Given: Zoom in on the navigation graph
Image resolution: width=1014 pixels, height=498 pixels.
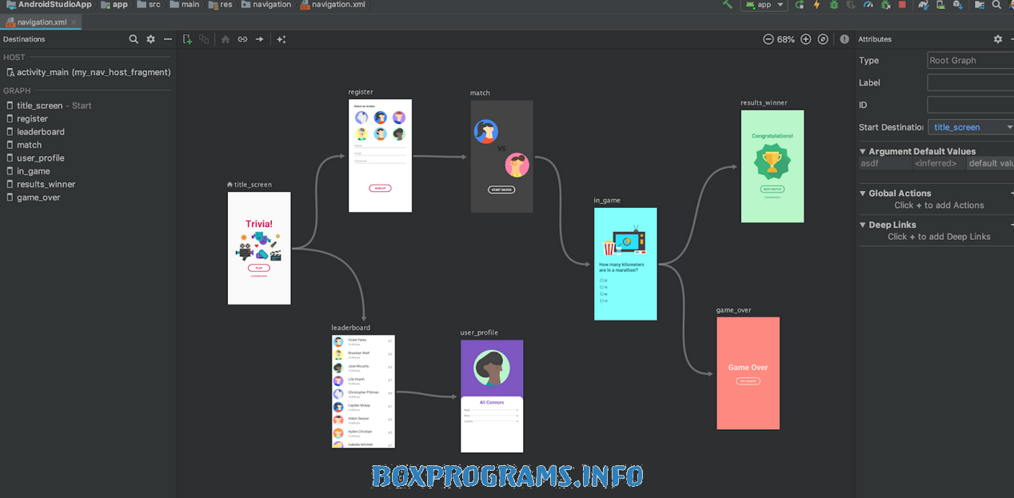Looking at the screenshot, I should point(805,39).
